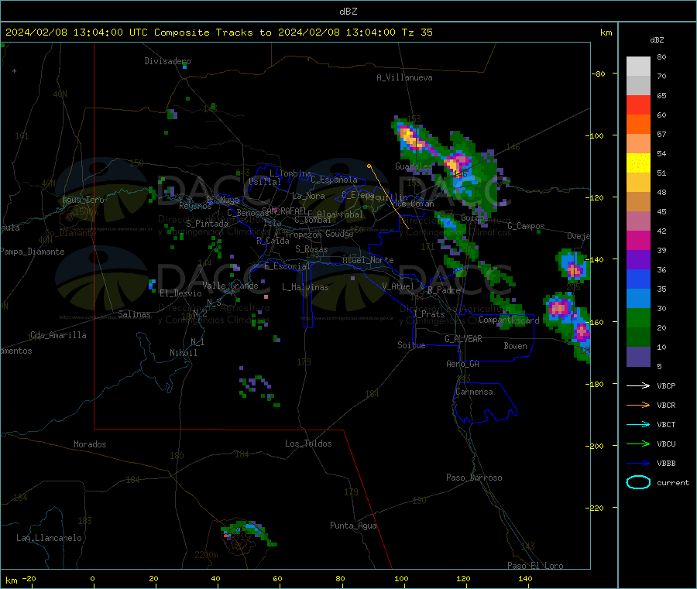This screenshot has height=589, width=697.
Task: Select the 'Nihuil' place label
Action: click(183, 353)
